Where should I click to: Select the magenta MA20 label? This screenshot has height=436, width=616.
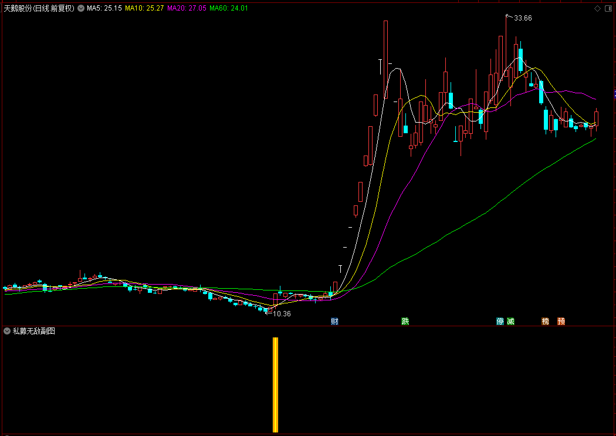[187, 9]
